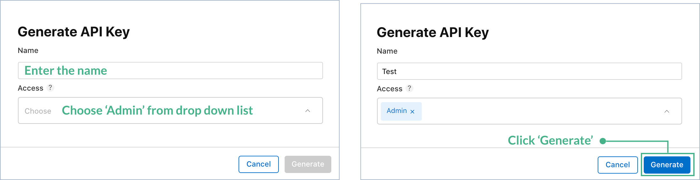Image resolution: width=700 pixels, height=180 pixels.
Task: Click the Access help icon above the Choose dropdown
Action: tap(50, 88)
